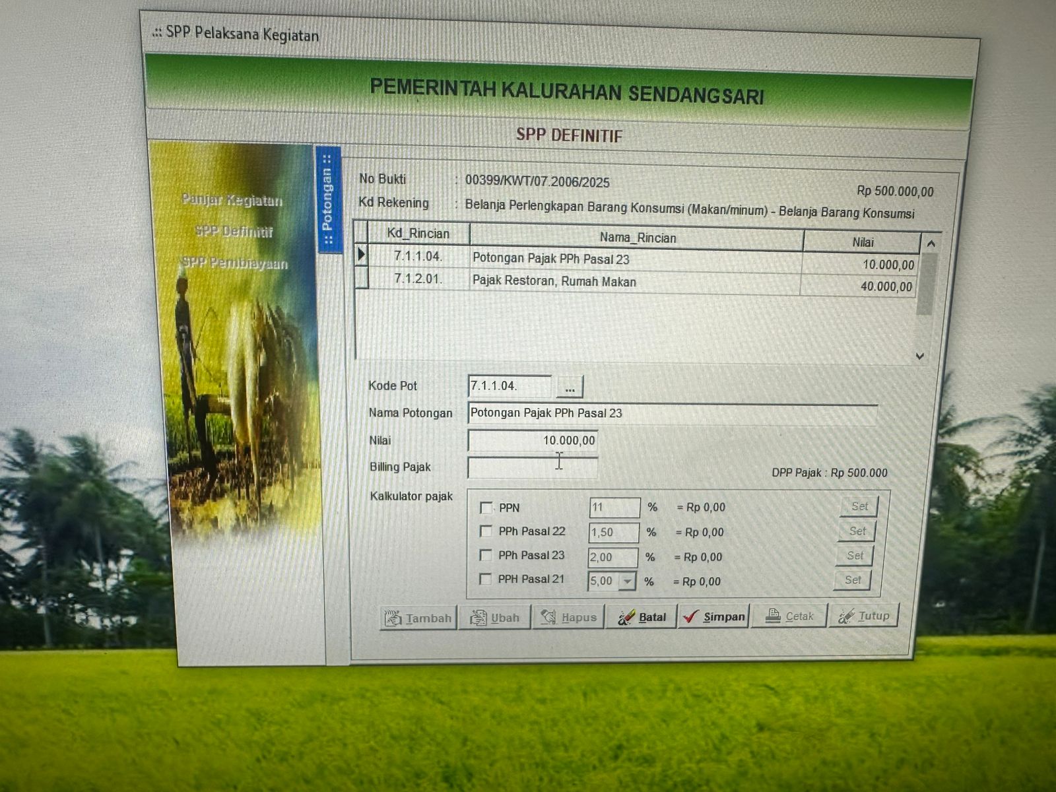Open Kode Pot browse ellipsis button
This screenshot has height=792, width=1056.
(x=570, y=387)
